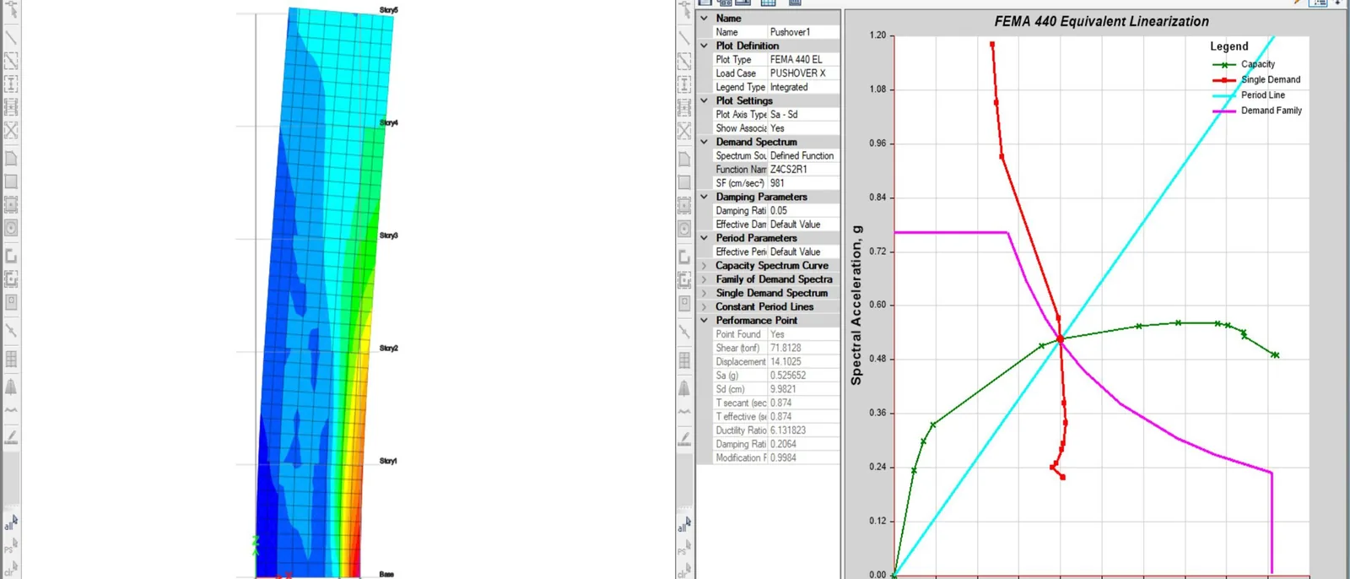
Task: Pick the draw beam line tool in the pushover plot window toolbar
Action: pyautogui.click(x=684, y=37)
